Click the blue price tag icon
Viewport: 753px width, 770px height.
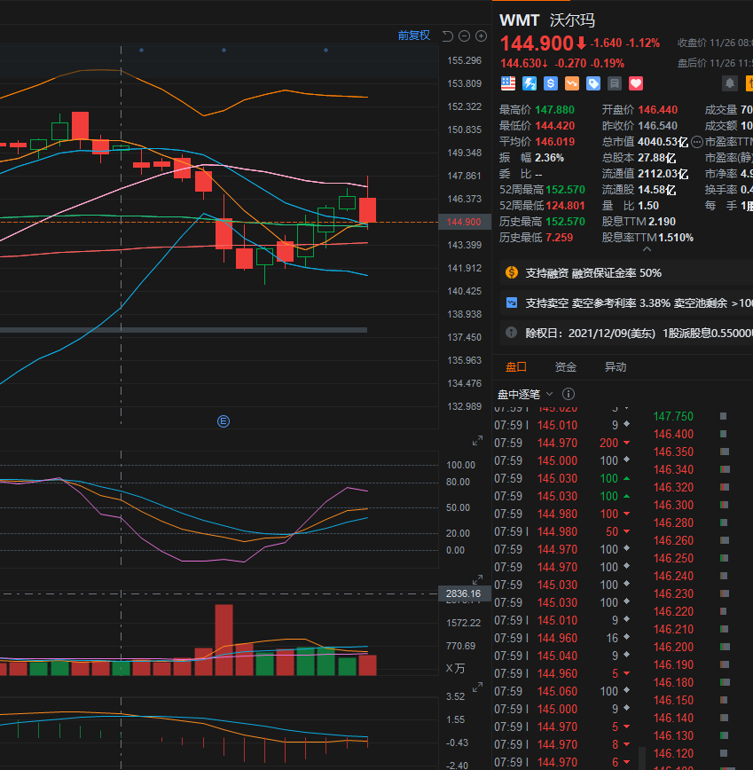593,83
